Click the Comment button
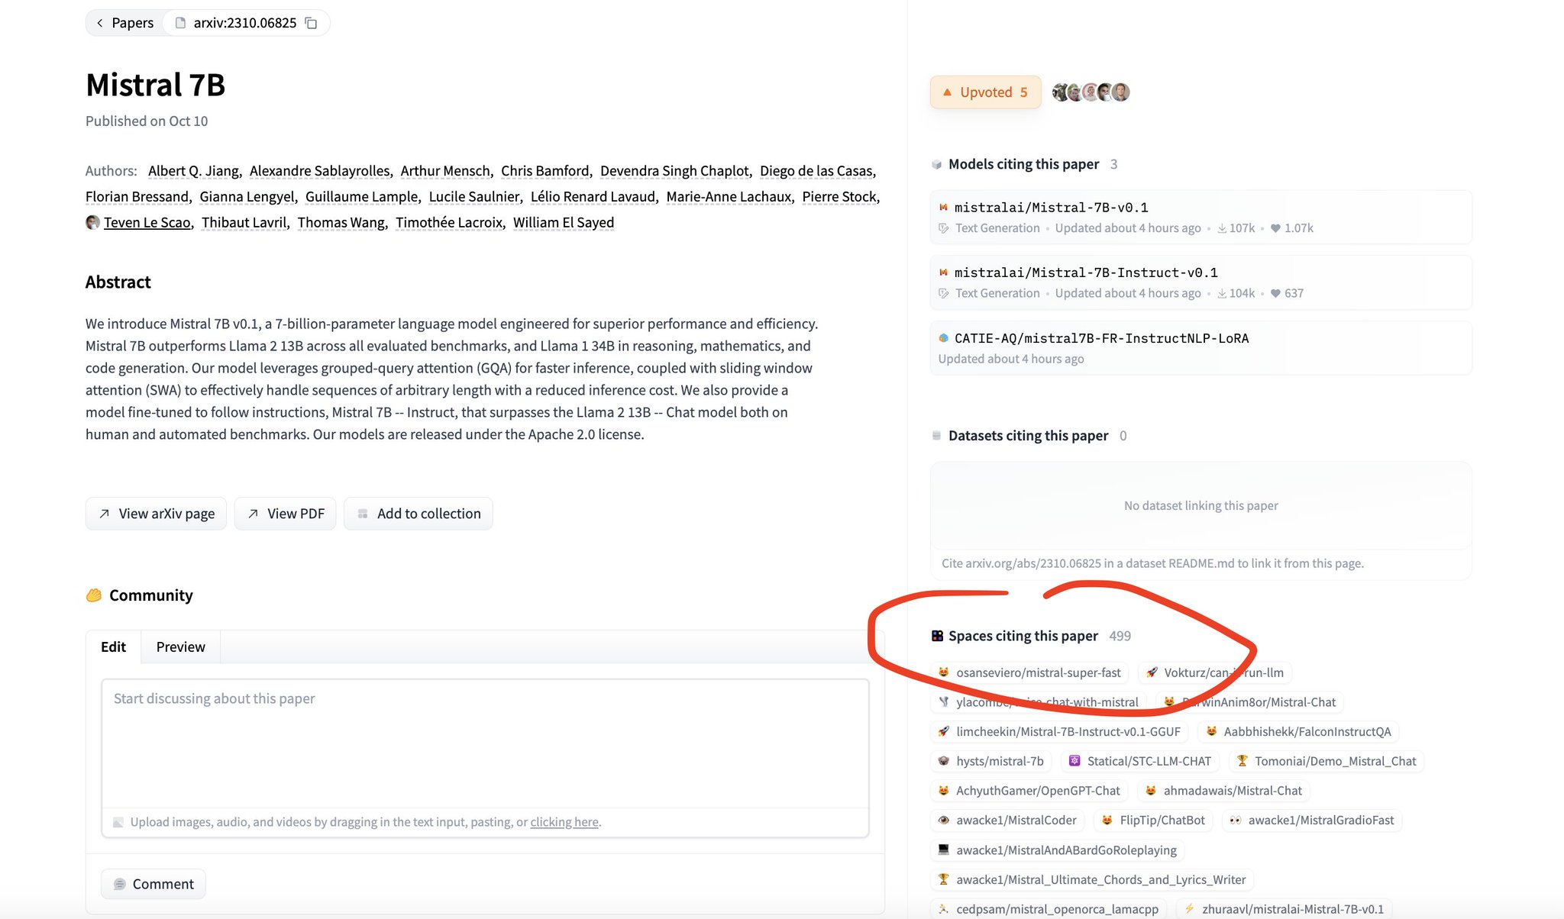Image resolution: width=1564 pixels, height=919 pixels. (153, 884)
